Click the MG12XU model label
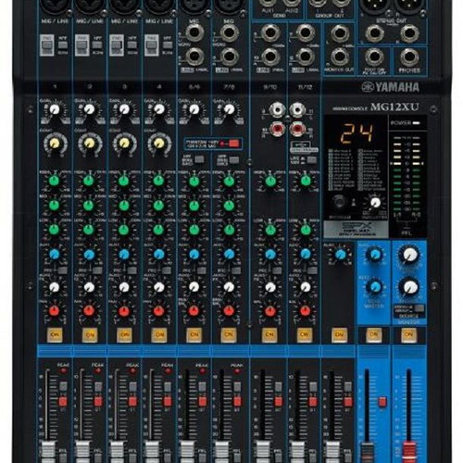Image resolution: width=463 pixels, height=463 pixels. [394, 107]
